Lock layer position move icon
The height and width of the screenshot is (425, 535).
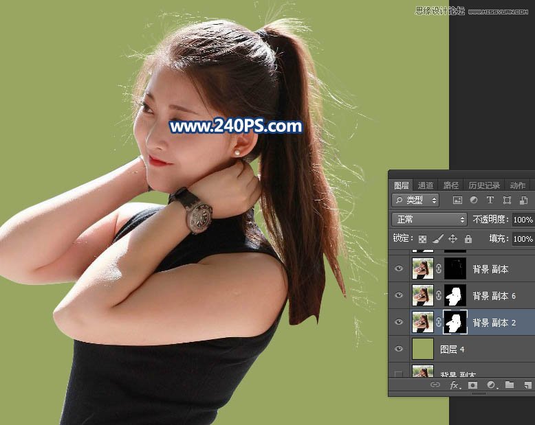coord(452,239)
